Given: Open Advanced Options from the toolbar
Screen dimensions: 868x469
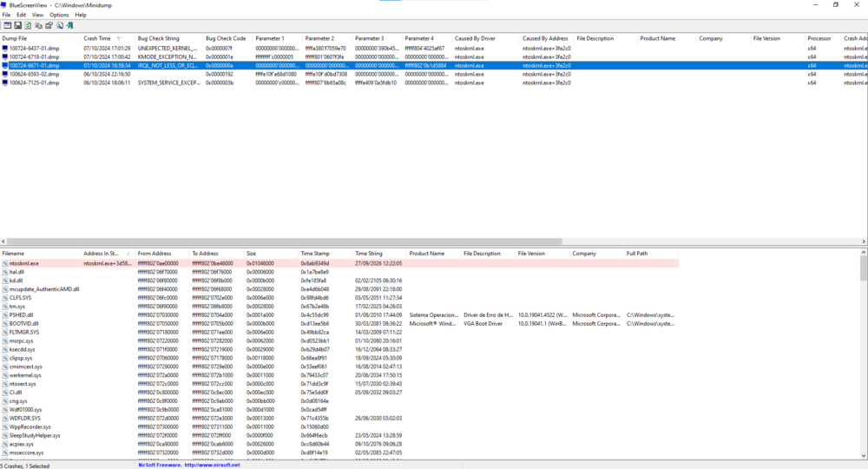Looking at the screenshot, I should [7, 26].
